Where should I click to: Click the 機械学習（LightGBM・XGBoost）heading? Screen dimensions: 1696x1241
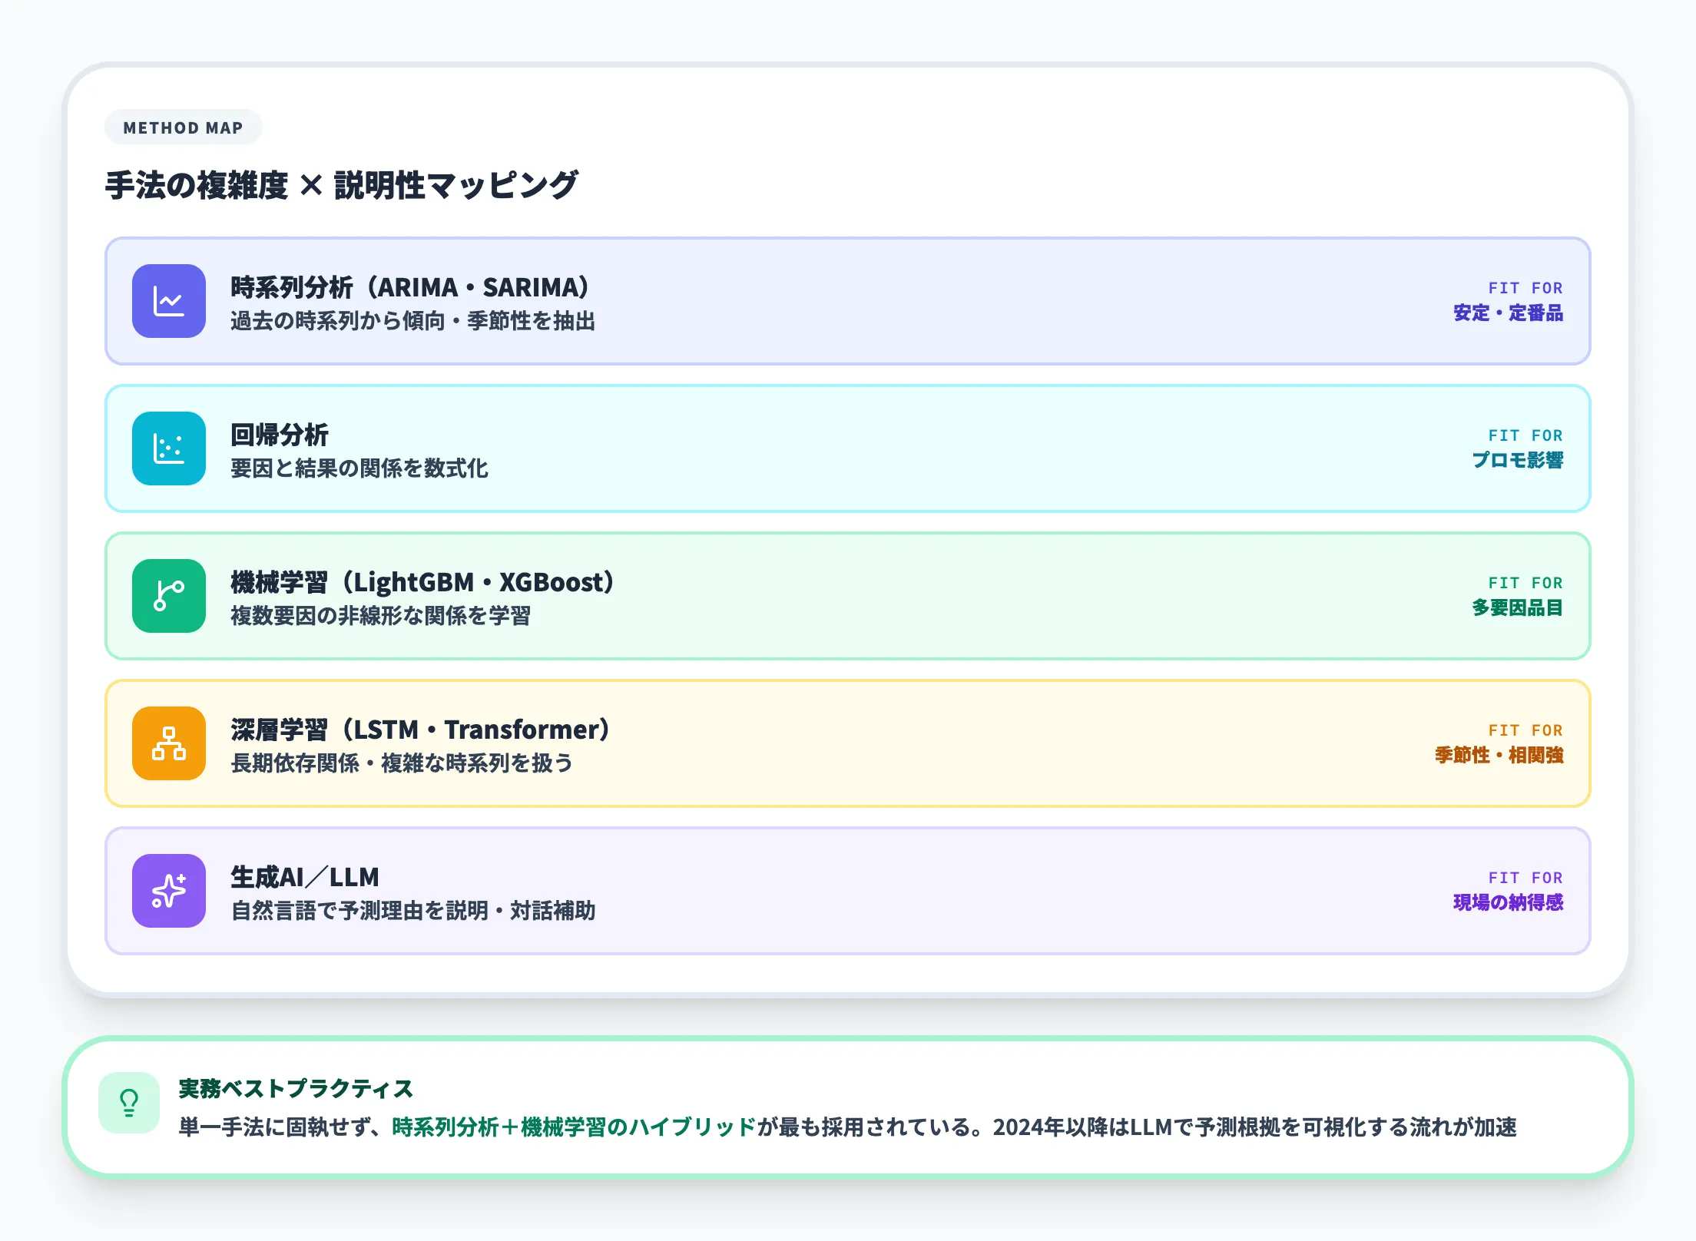point(422,583)
